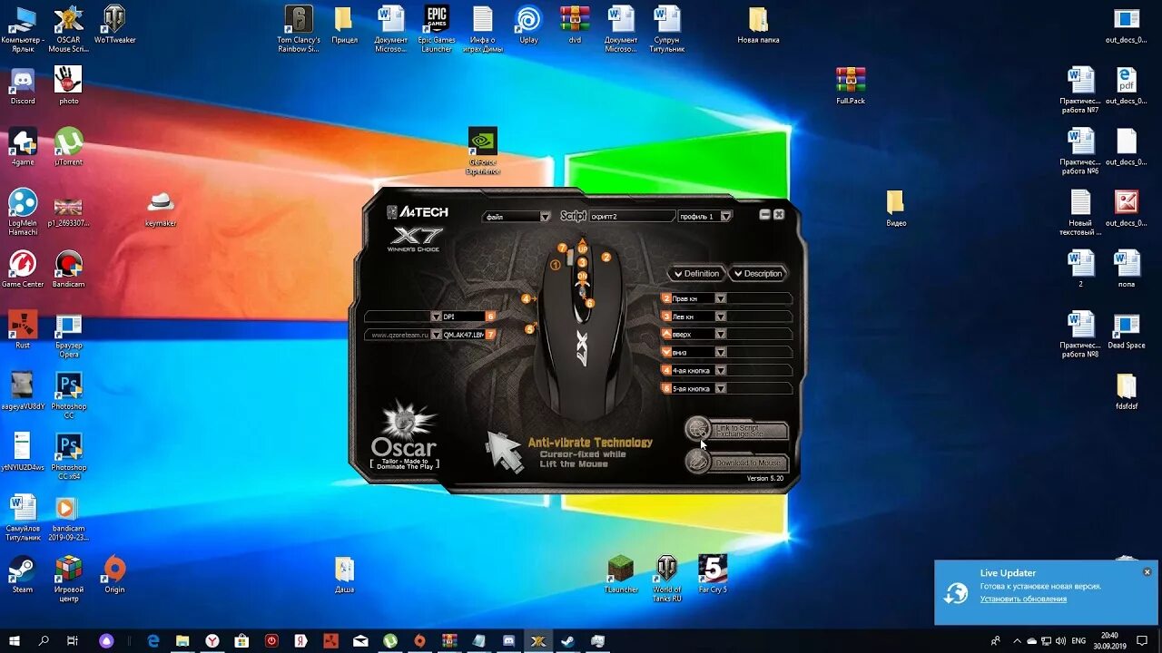Click Oscar X7 taskbar icon
The image size is (1162, 653).
coord(538,640)
